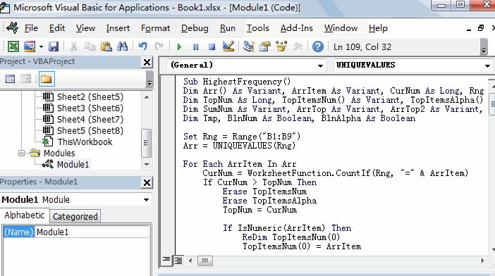495x276 pixels.
Task: Click the Copy icon in toolbar
Action: (x=90, y=46)
